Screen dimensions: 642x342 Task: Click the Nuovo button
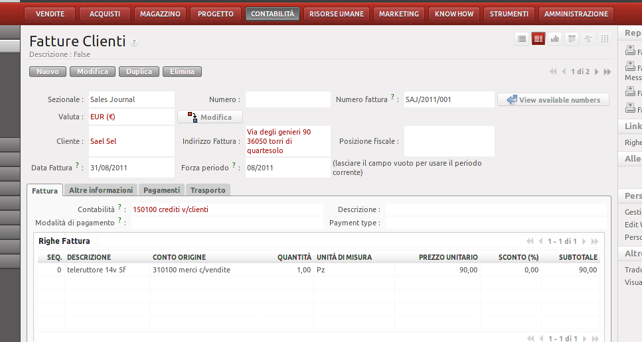coord(48,72)
